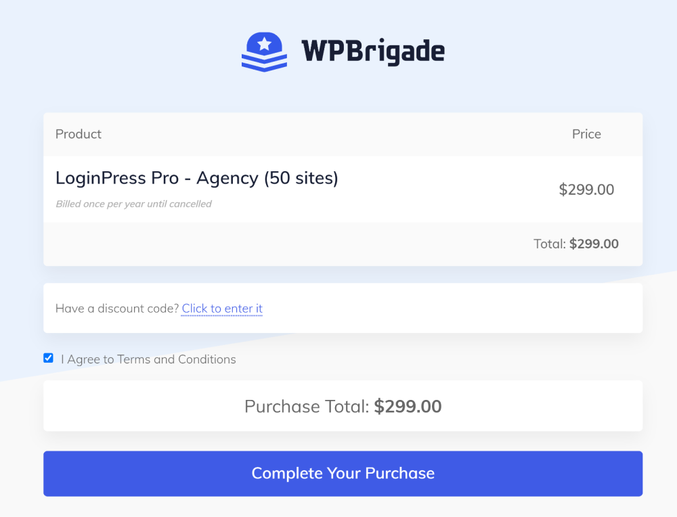Click the bold $299.00 in Purchase Total
The width and height of the screenshot is (677, 517).
[x=408, y=407]
